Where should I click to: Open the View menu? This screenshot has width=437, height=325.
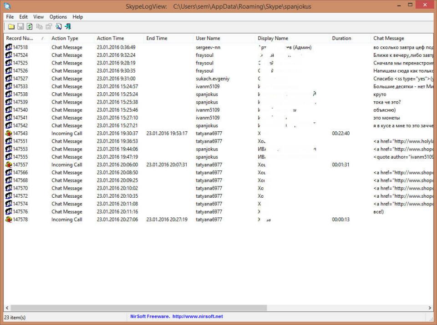pyautogui.click(x=39, y=17)
